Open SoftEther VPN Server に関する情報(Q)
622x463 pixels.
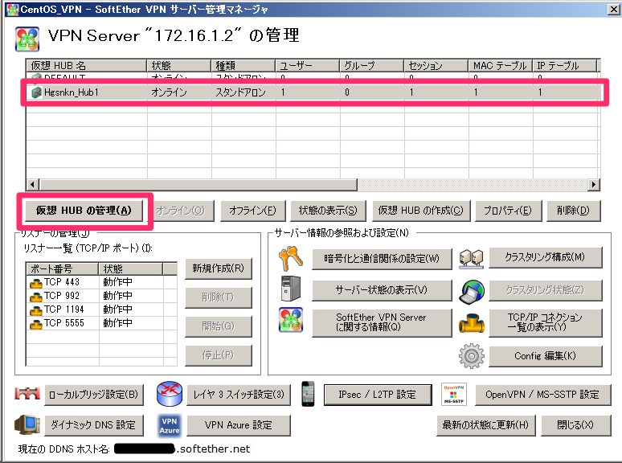pos(382,322)
